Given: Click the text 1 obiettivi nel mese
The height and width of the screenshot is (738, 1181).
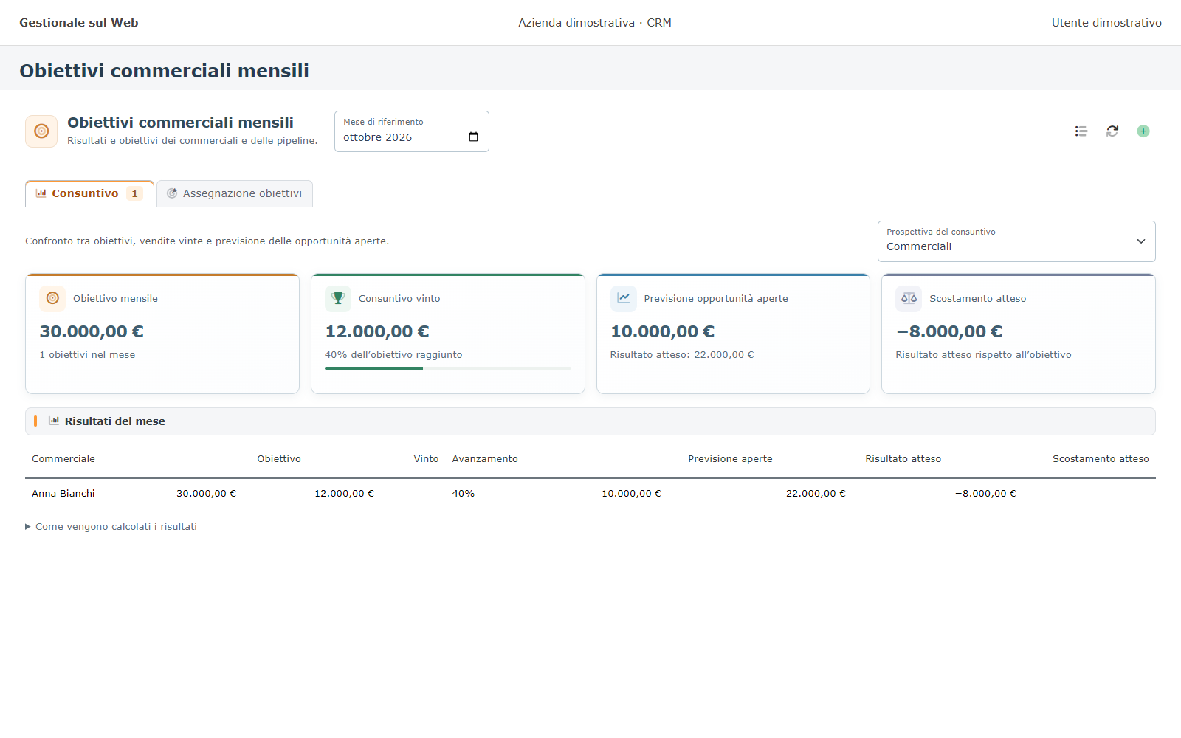Looking at the screenshot, I should (87, 355).
